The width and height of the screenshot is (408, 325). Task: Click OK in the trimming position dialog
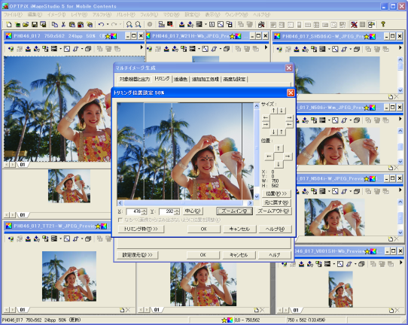[x=204, y=229]
